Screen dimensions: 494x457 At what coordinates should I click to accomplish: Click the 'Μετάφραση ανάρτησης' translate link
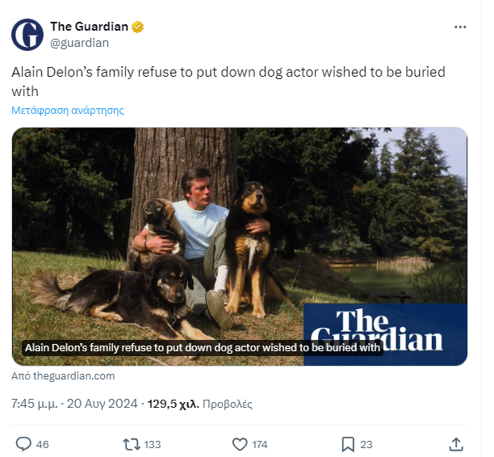click(68, 110)
